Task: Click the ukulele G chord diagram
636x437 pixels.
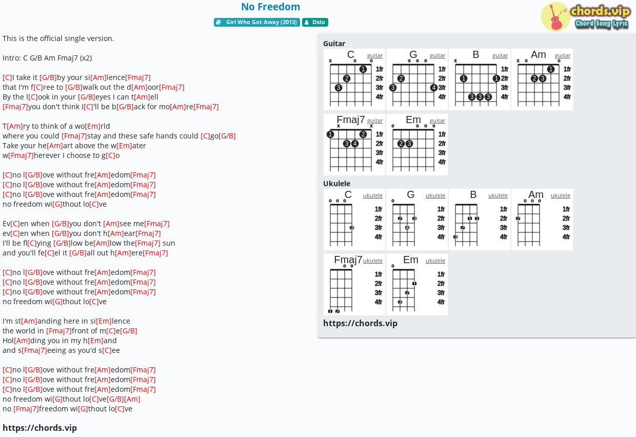Action: pos(417,220)
